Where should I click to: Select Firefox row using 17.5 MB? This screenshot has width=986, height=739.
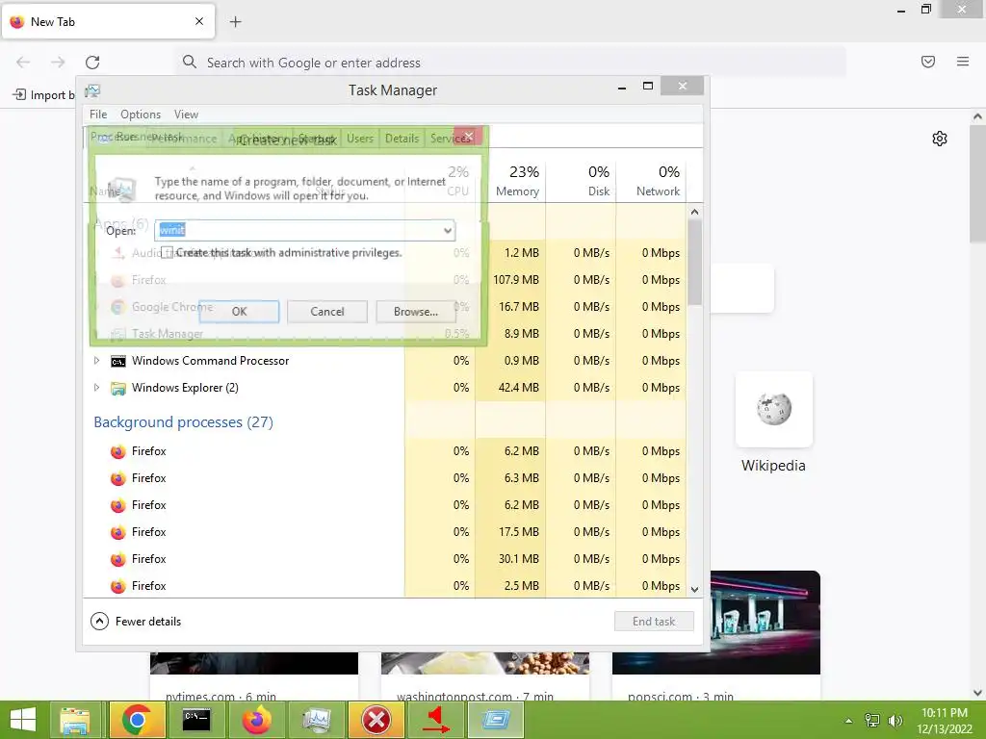tap(385, 532)
